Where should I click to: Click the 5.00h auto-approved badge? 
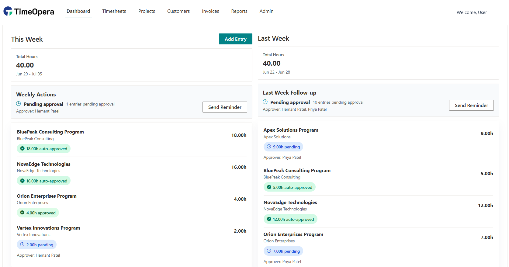point(289,187)
